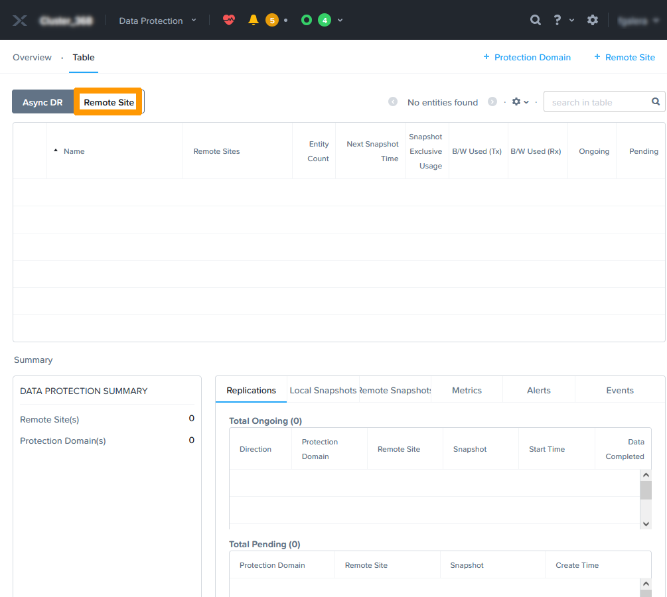
Task: Click the Nutanix X logo icon
Action: tap(20, 21)
